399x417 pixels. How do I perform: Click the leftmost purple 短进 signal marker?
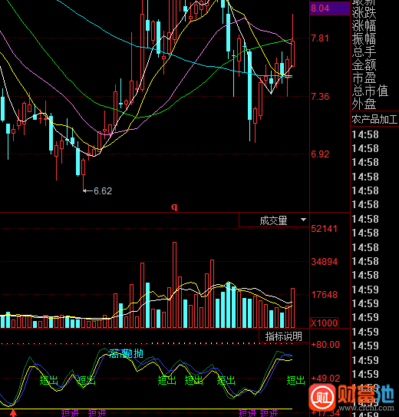click(70, 413)
